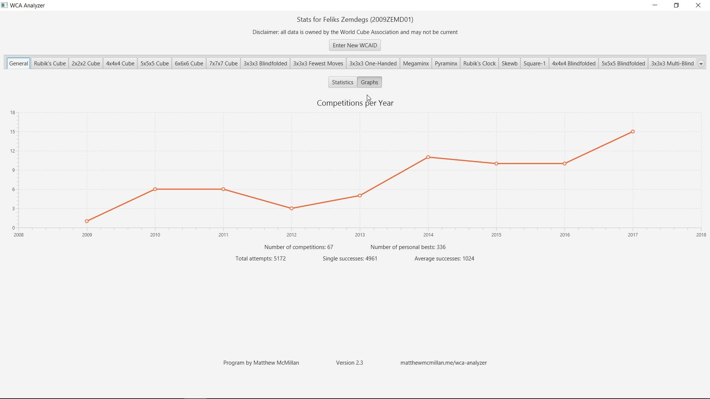
Task: Click the 'Number of competitions: 67' text
Action: 299,247
